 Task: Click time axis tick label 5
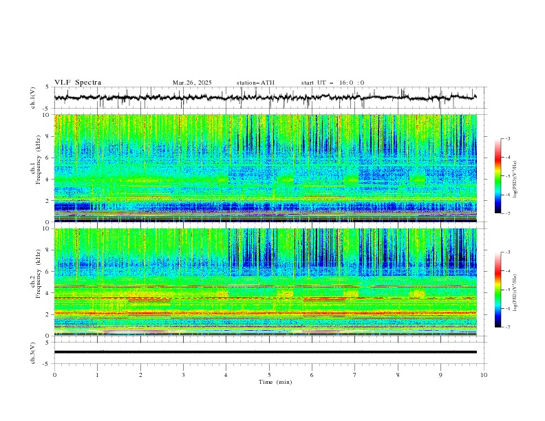(x=269, y=375)
